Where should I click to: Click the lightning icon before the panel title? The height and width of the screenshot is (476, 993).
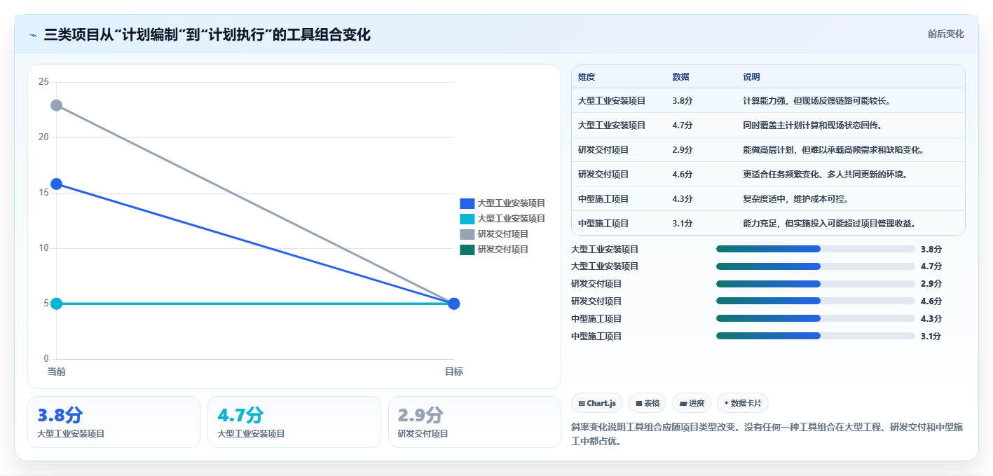(x=34, y=35)
